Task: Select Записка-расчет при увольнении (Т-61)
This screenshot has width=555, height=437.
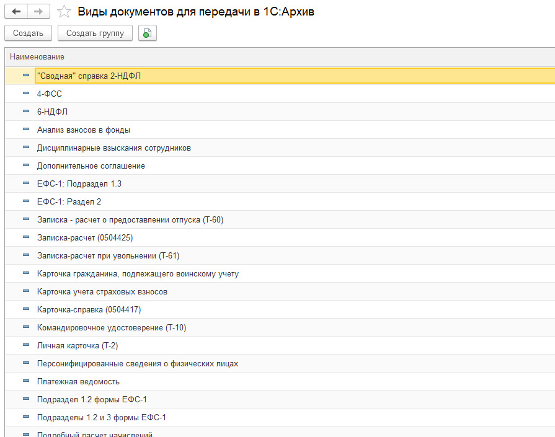Action: (x=108, y=255)
